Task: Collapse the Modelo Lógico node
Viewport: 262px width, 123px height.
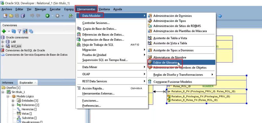Action: point(8,96)
